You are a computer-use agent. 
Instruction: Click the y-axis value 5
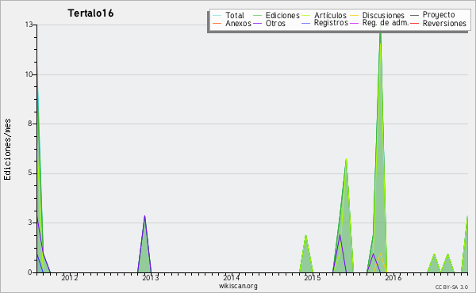[30, 173]
